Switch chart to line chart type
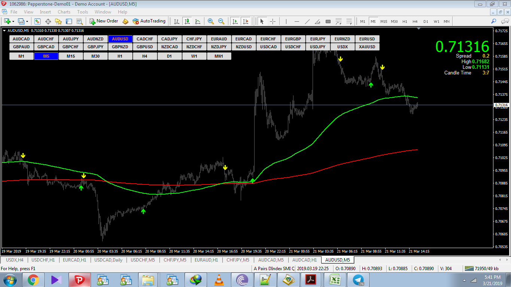Screen dimensions: 511x287 pyautogui.click(x=198, y=21)
